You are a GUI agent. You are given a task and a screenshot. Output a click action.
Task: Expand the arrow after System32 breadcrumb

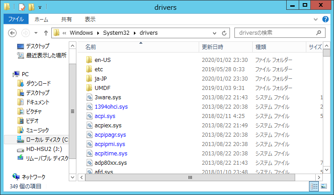(134, 33)
